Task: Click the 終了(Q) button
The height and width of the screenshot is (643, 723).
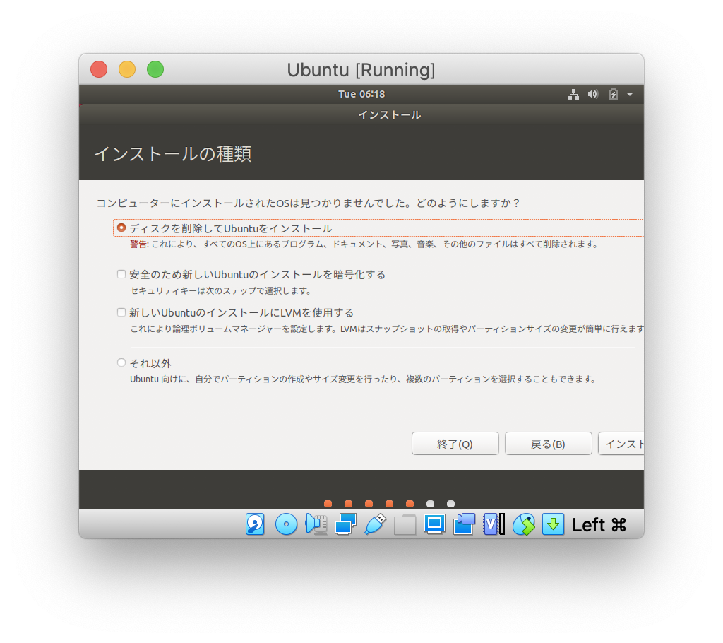Action: [x=455, y=444]
